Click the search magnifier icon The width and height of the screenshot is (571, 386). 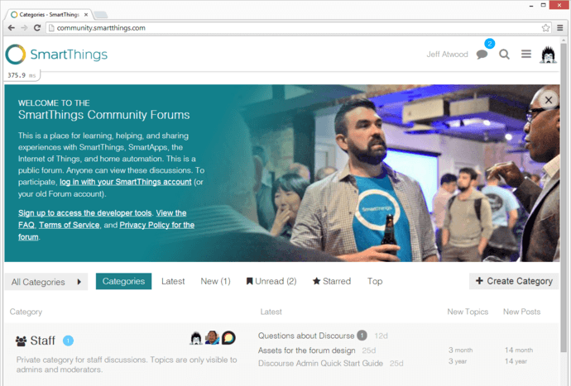click(x=504, y=55)
